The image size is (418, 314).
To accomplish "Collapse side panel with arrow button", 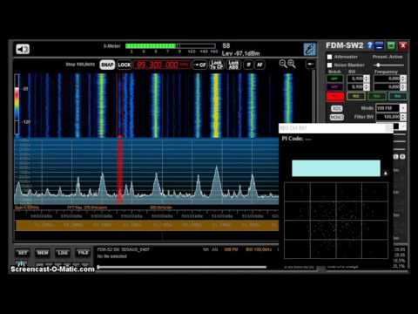I will [x=310, y=65].
